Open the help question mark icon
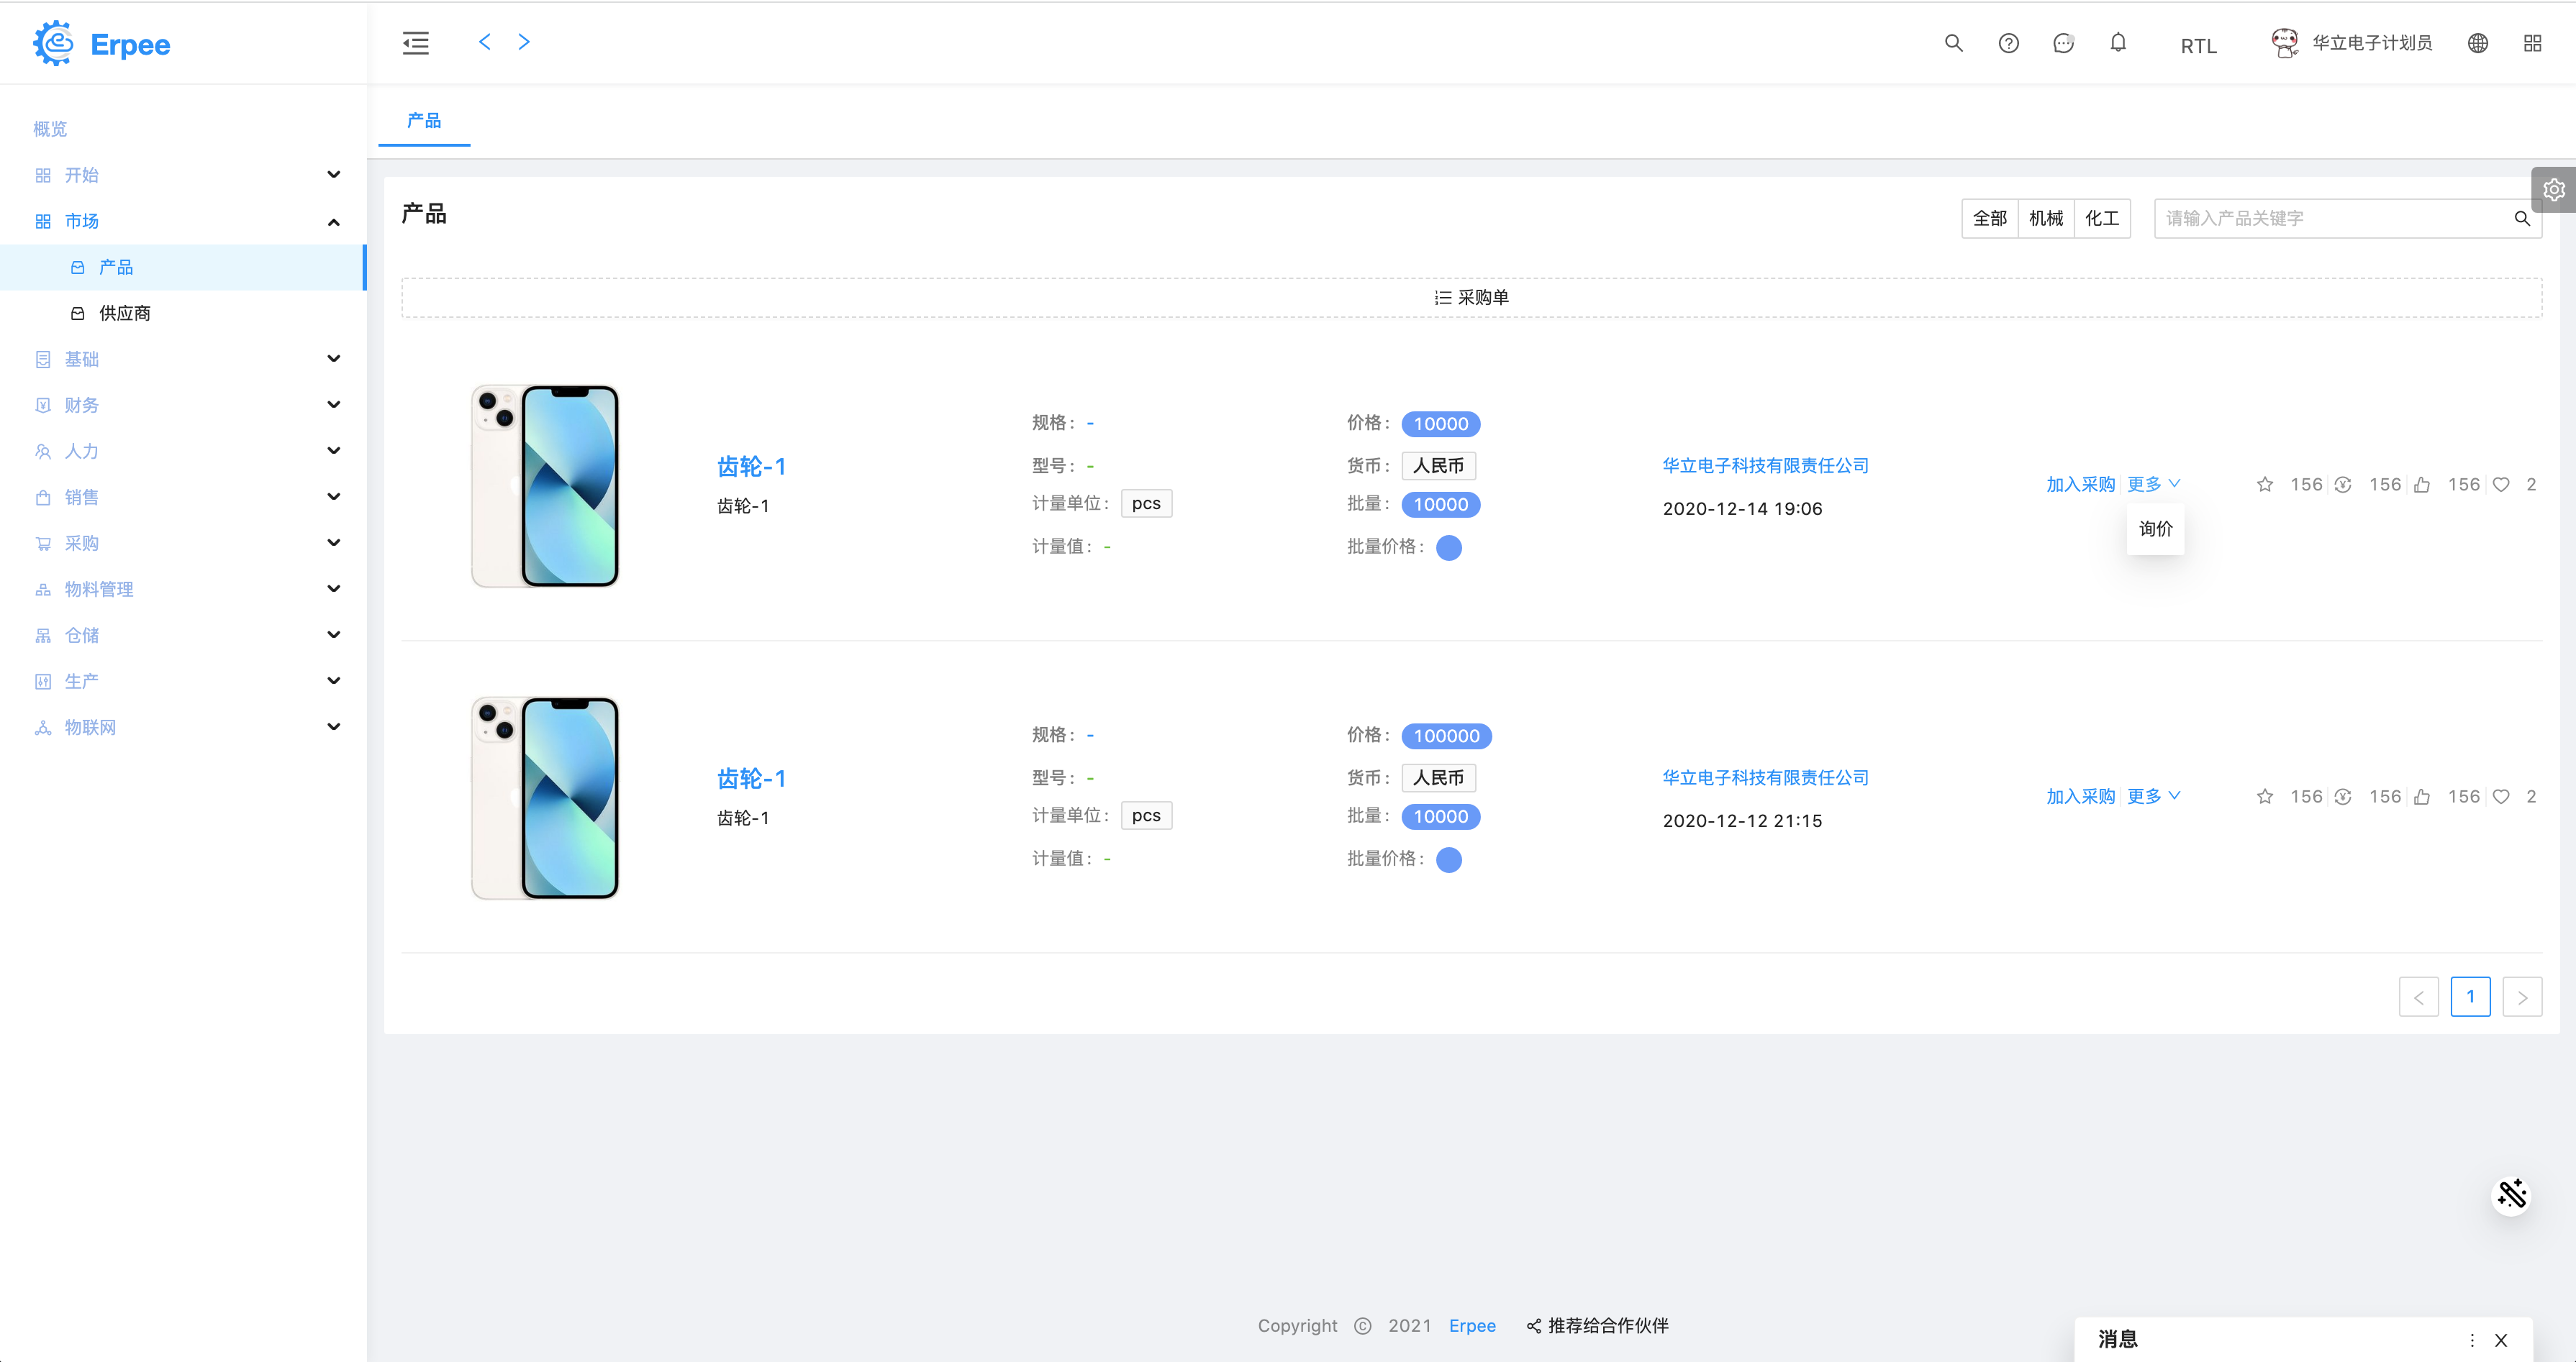This screenshot has width=2576, height=1362. tap(2008, 43)
